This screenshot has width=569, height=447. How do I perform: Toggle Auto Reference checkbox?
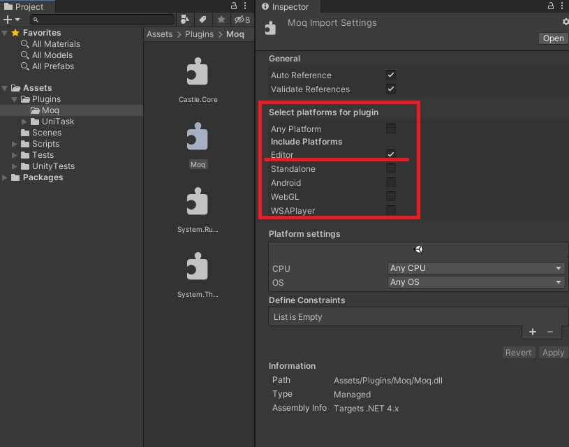coord(391,75)
